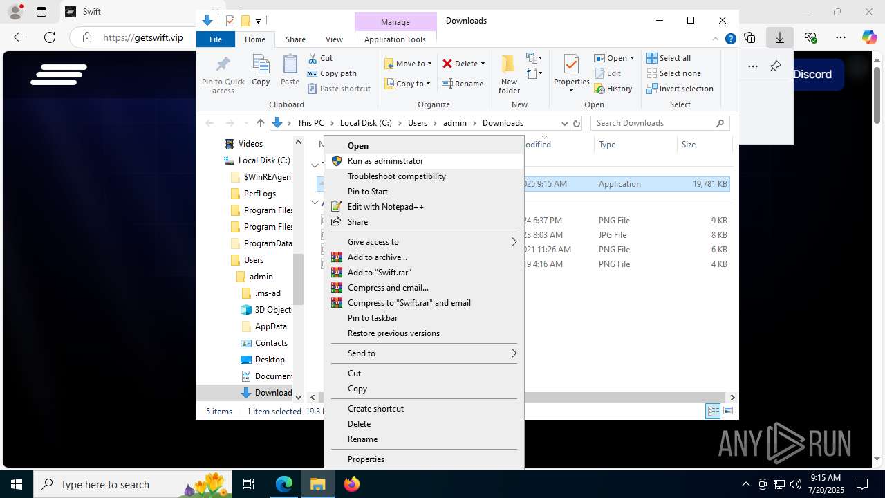Switch to large icons view layout
This screenshot has width=885, height=498.
727,412
